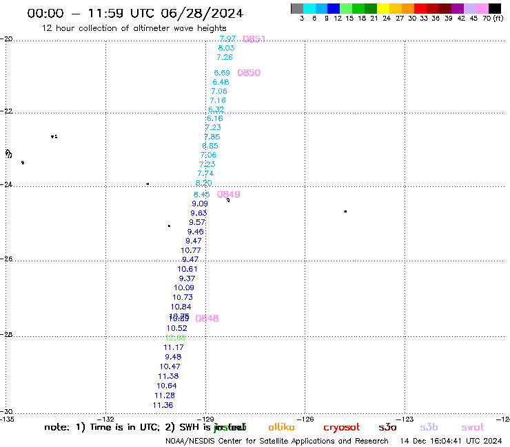Click the 8.45 wave height value

pos(202,195)
